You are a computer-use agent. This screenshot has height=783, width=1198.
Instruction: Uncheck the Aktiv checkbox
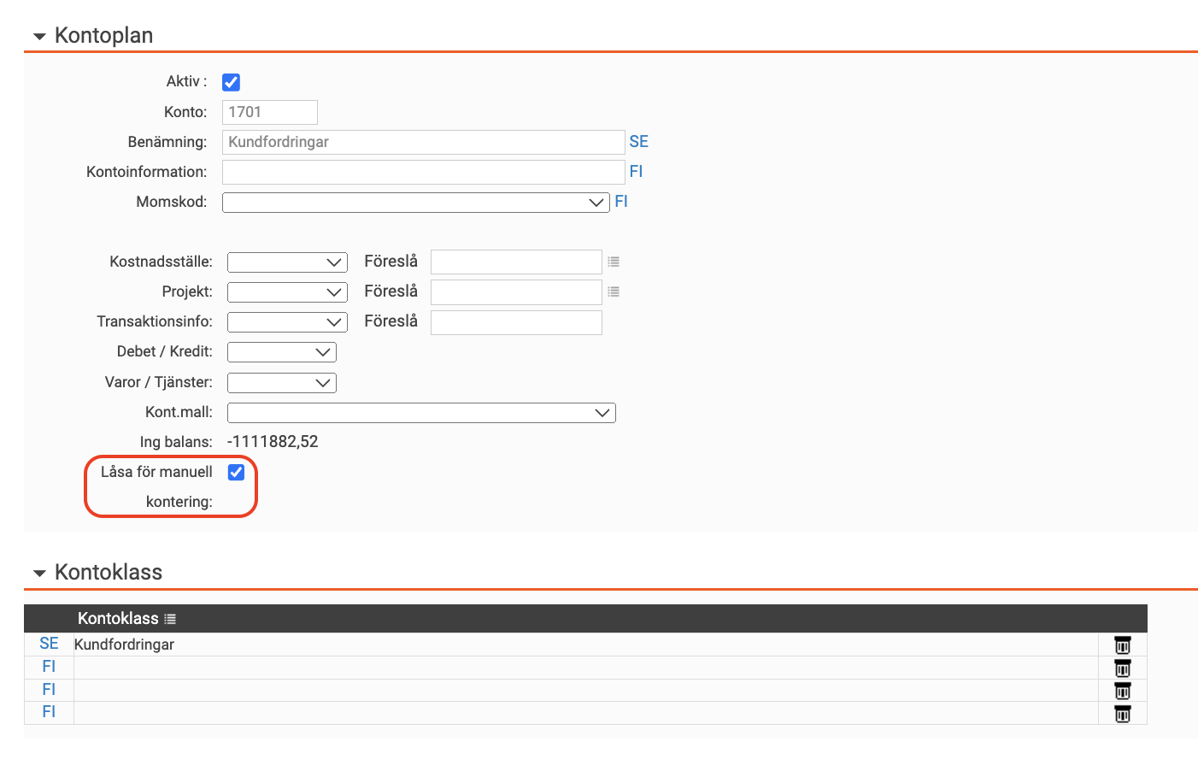point(231,82)
